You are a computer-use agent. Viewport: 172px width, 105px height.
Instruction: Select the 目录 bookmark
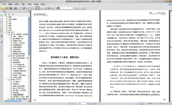click(10, 30)
